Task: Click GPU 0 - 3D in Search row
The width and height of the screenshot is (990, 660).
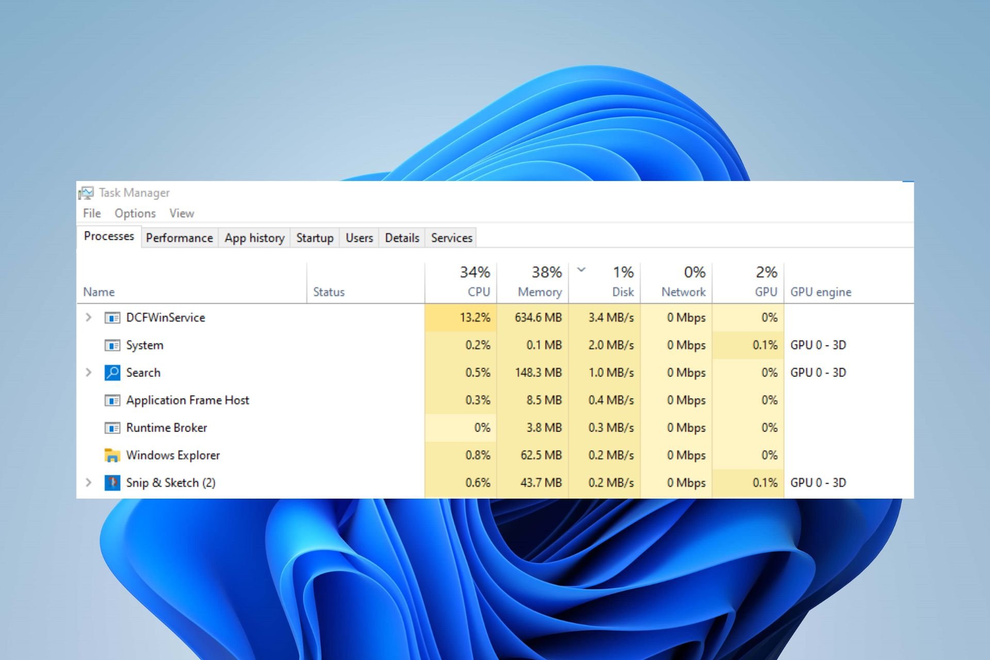Action: (x=818, y=372)
